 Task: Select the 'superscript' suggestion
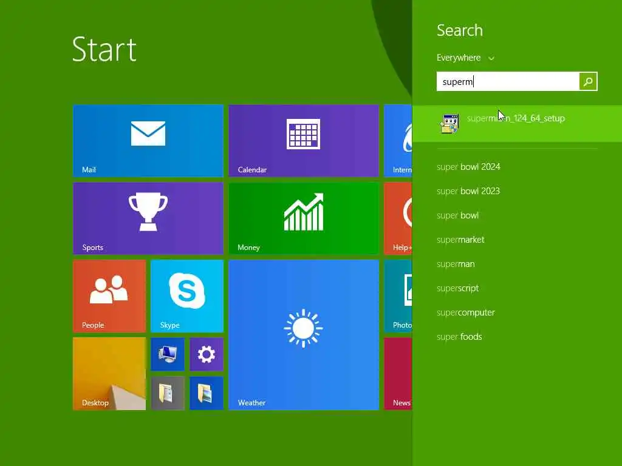(x=458, y=288)
